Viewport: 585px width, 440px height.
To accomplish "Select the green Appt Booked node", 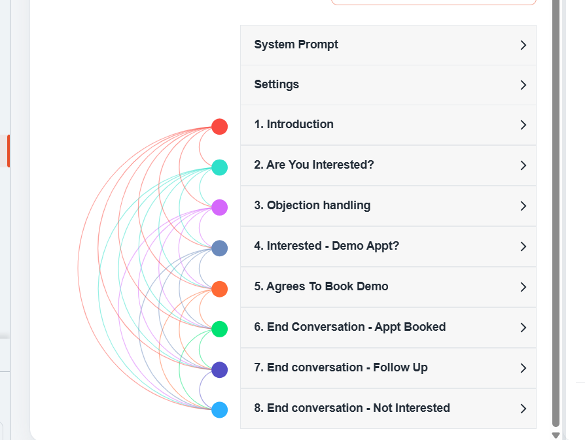I will [x=219, y=329].
